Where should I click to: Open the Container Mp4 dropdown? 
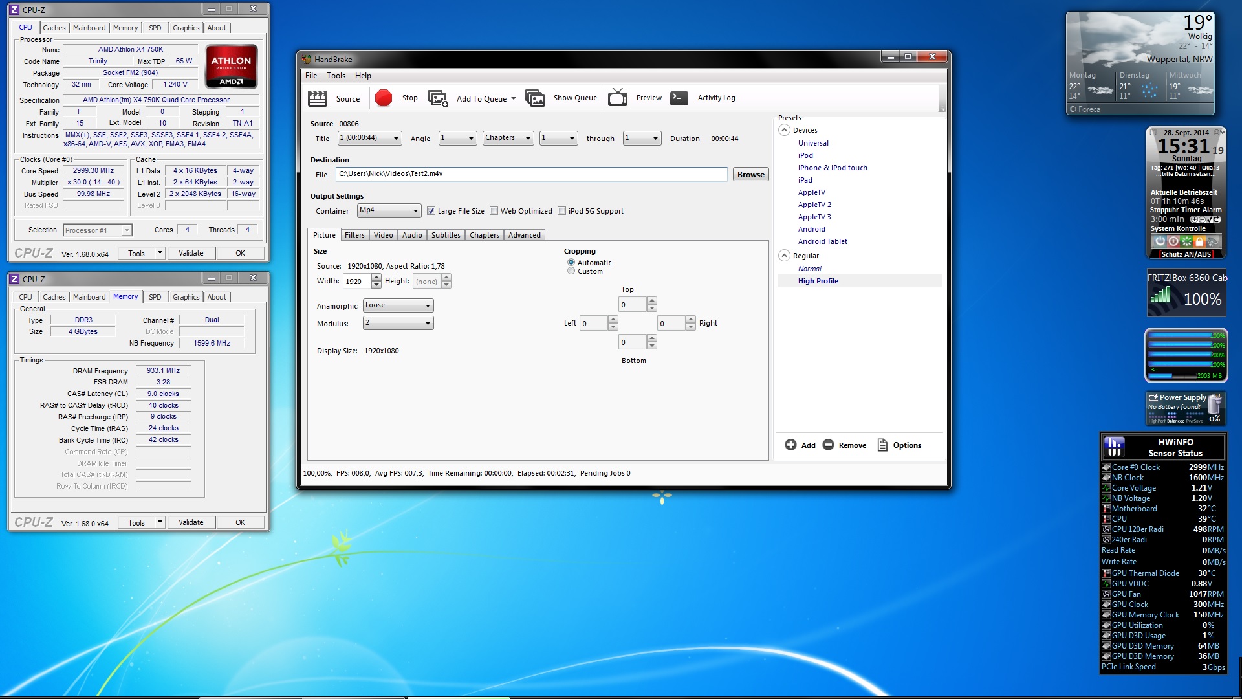[389, 210]
